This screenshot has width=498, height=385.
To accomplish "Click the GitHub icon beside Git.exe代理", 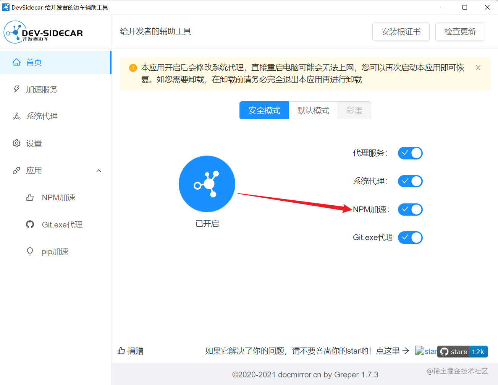I will (x=30, y=224).
